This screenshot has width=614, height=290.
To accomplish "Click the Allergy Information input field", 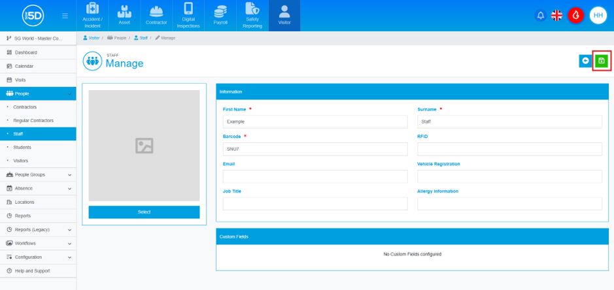I will pos(509,204).
